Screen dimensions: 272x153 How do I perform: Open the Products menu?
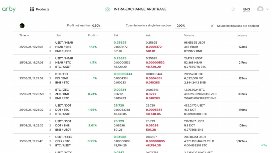(x=42, y=9)
